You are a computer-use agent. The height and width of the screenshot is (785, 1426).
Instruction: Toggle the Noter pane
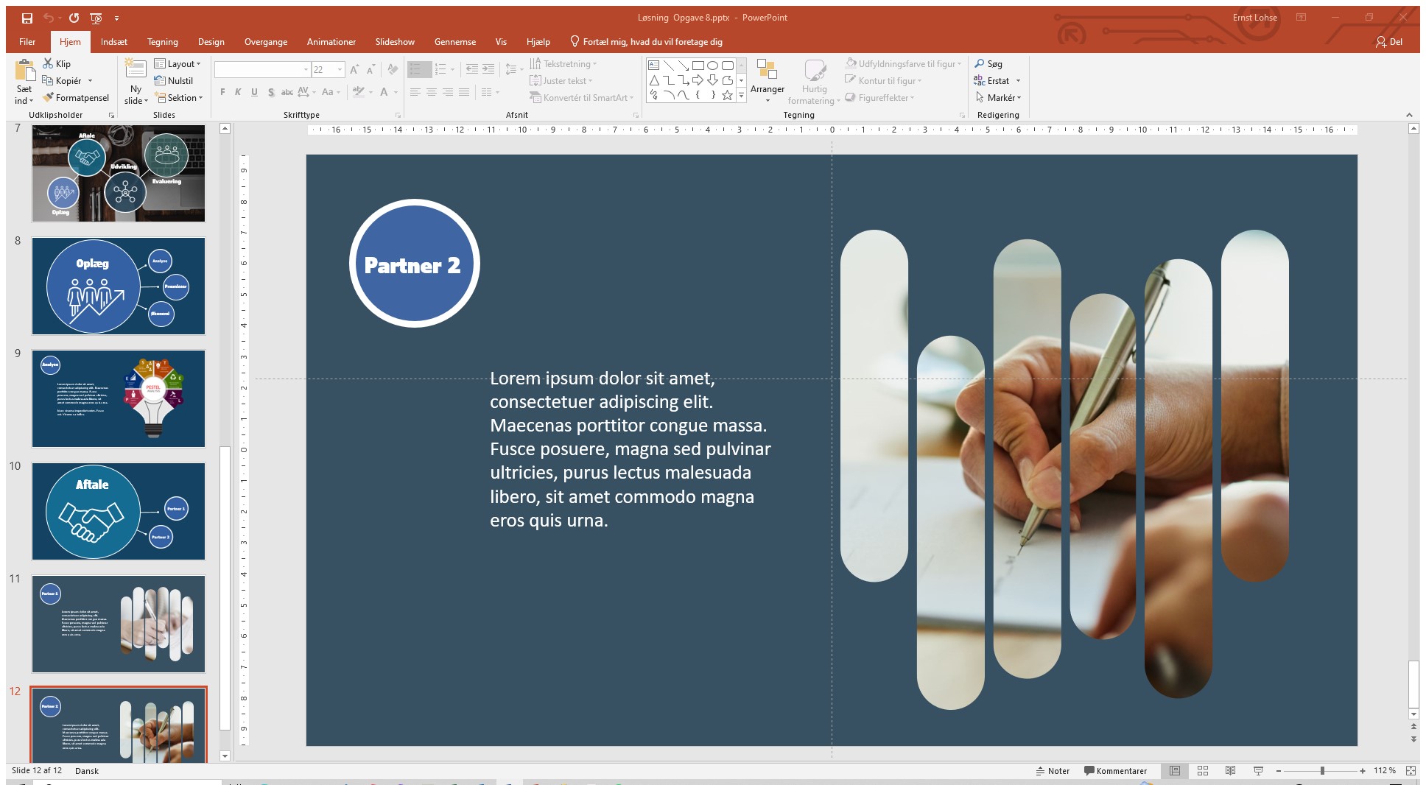1053,771
